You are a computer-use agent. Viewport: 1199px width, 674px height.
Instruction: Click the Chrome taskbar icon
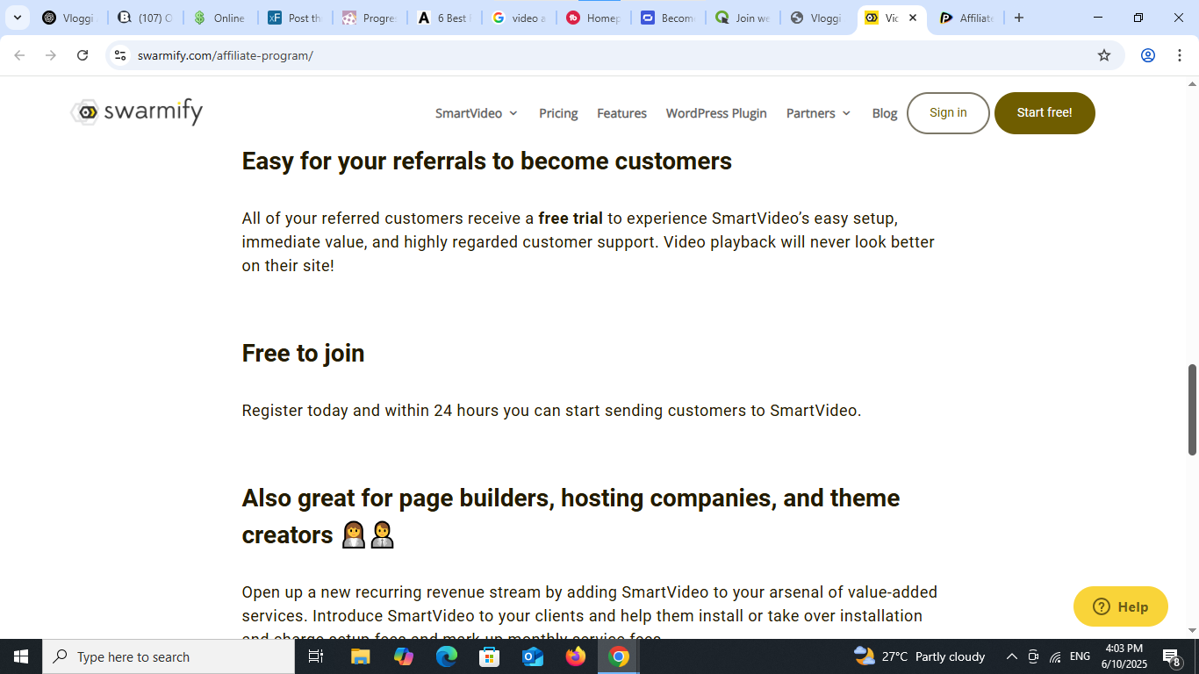coord(619,656)
